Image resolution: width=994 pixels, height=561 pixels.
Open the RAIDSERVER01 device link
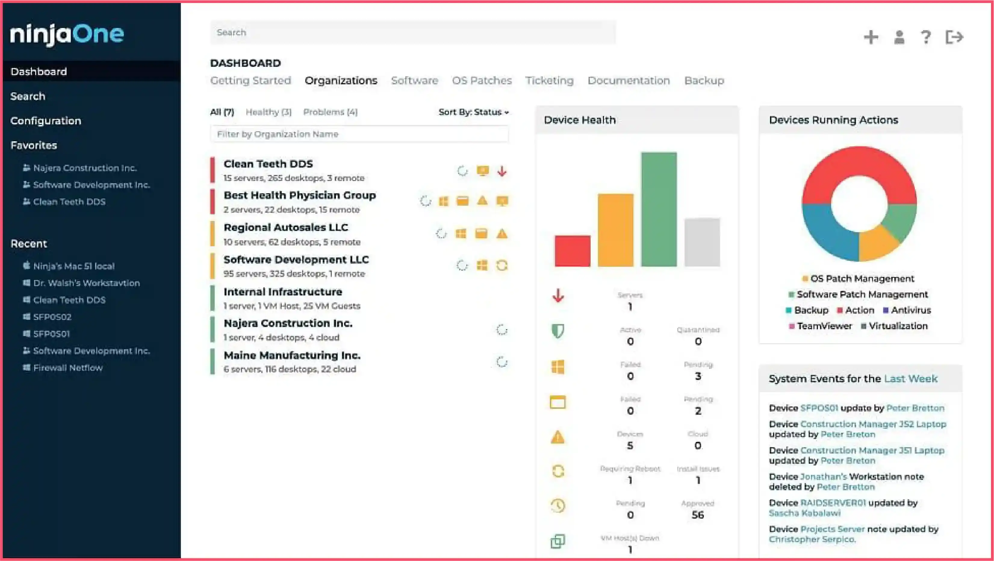(833, 503)
